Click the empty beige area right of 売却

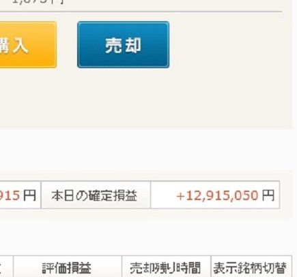[230, 45]
